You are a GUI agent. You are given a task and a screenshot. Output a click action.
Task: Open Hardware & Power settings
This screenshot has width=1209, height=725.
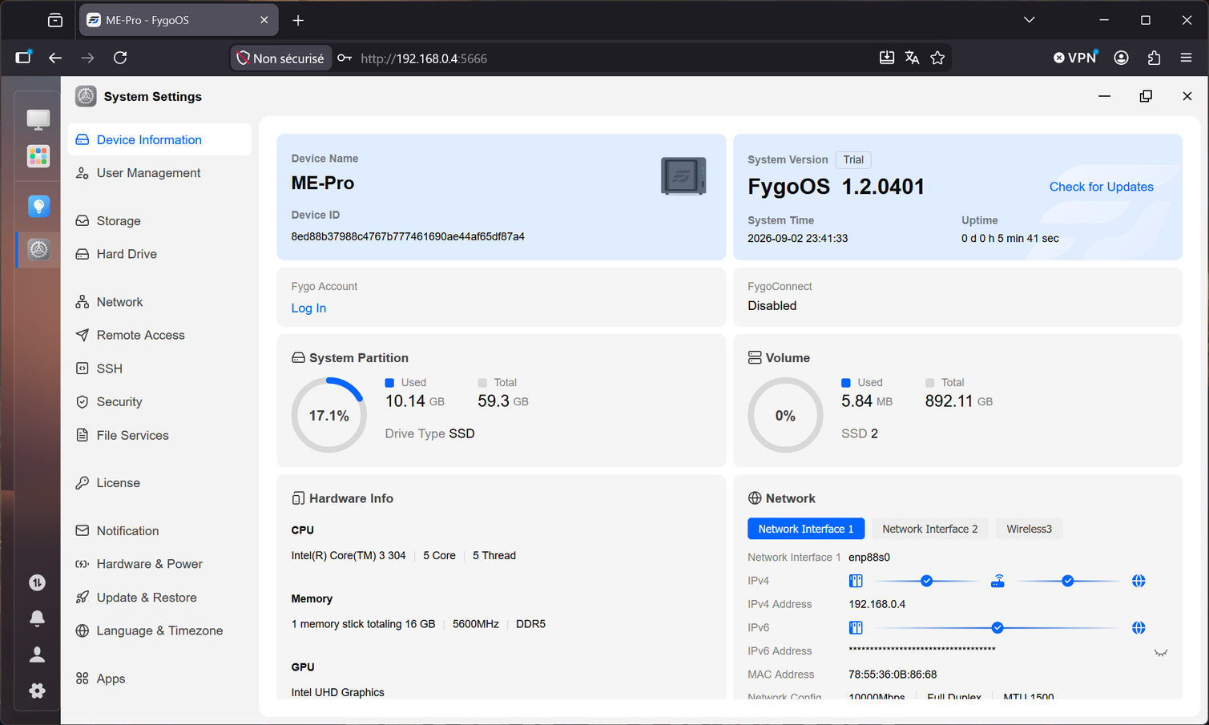(160, 564)
